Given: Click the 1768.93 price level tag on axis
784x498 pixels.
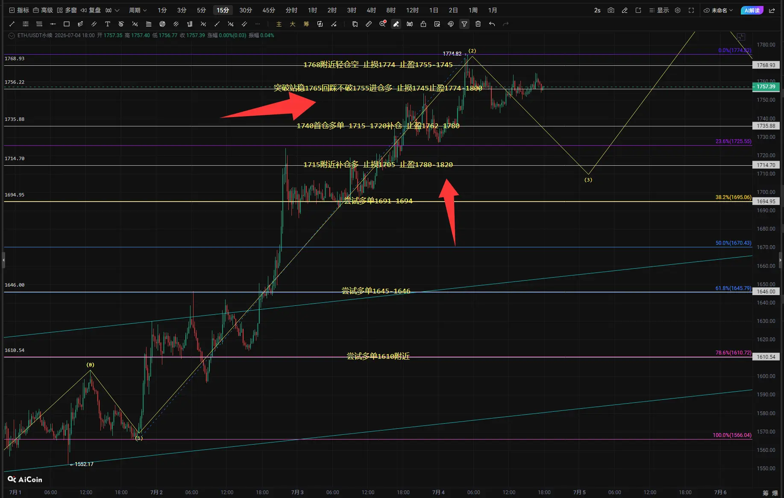Looking at the screenshot, I should [x=766, y=65].
